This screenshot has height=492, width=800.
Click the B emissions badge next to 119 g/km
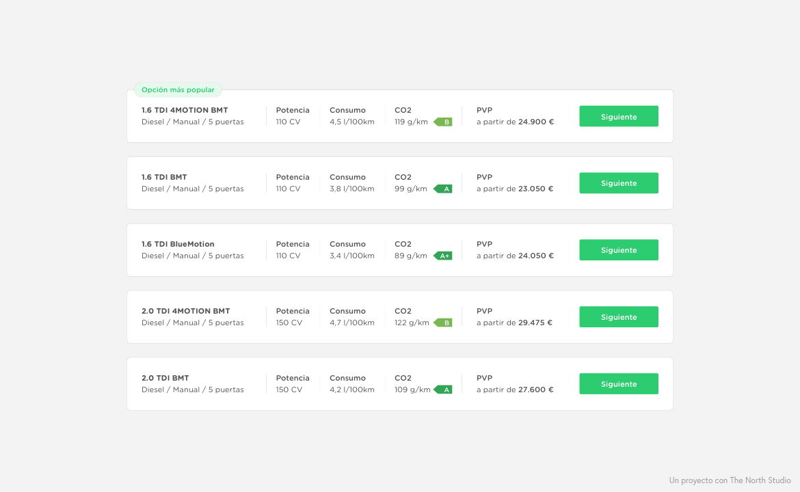click(443, 122)
